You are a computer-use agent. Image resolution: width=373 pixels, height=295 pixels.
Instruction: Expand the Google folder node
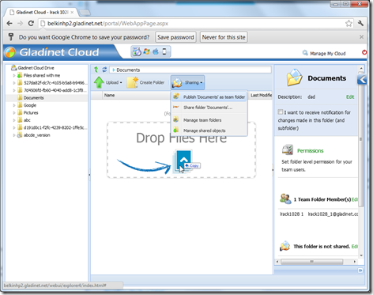tap(14, 105)
